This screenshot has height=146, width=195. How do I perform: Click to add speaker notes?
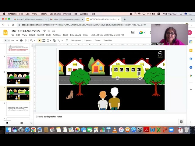(x=49, y=117)
